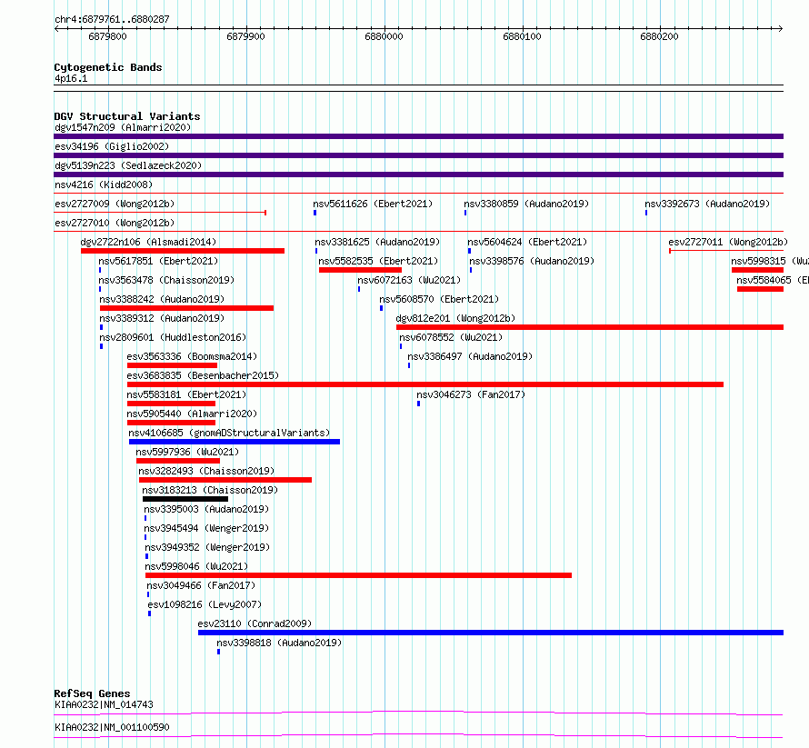Open KIAA0232|NM_014743 RefSeq gene label
The height and width of the screenshot is (748, 809).
coord(105,704)
